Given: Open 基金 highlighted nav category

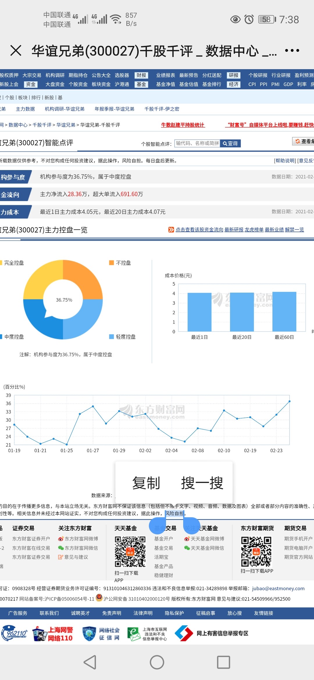Looking at the screenshot, I should click(141, 84).
